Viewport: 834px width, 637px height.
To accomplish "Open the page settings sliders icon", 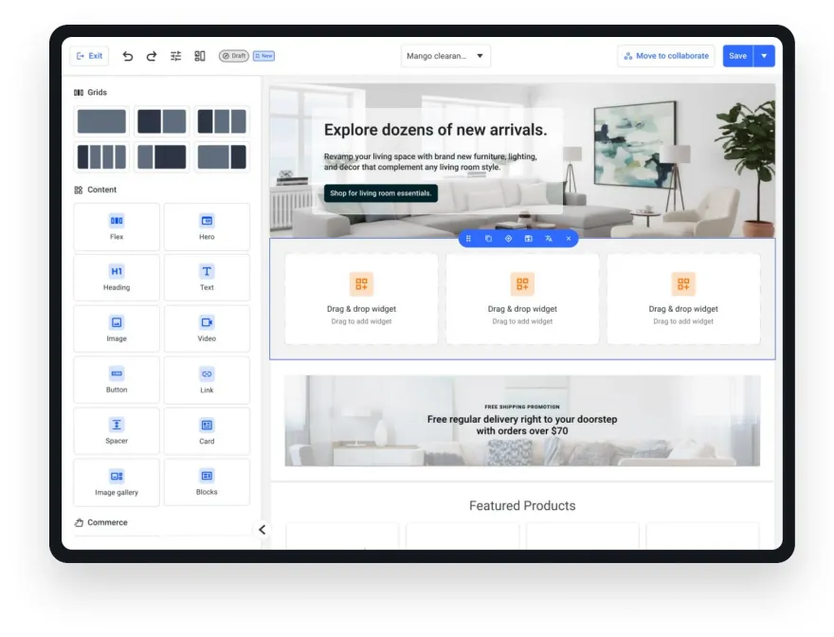I will 175,56.
